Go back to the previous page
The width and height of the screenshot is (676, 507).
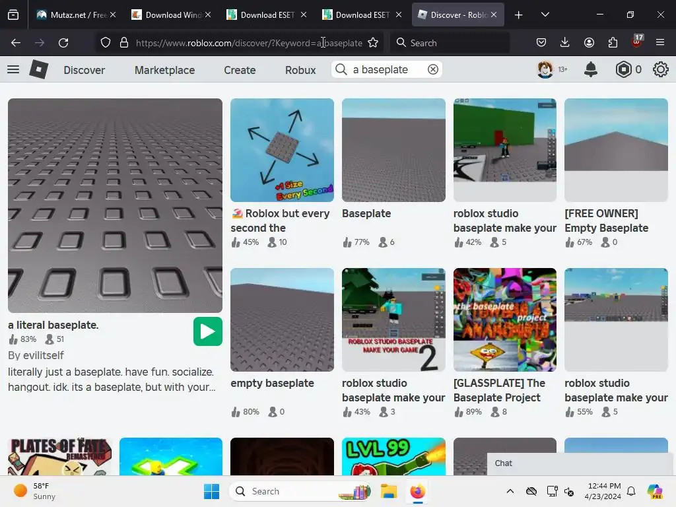click(x=16, y=43)
